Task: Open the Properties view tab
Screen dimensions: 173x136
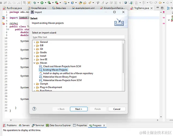Action: coord(80,125)
